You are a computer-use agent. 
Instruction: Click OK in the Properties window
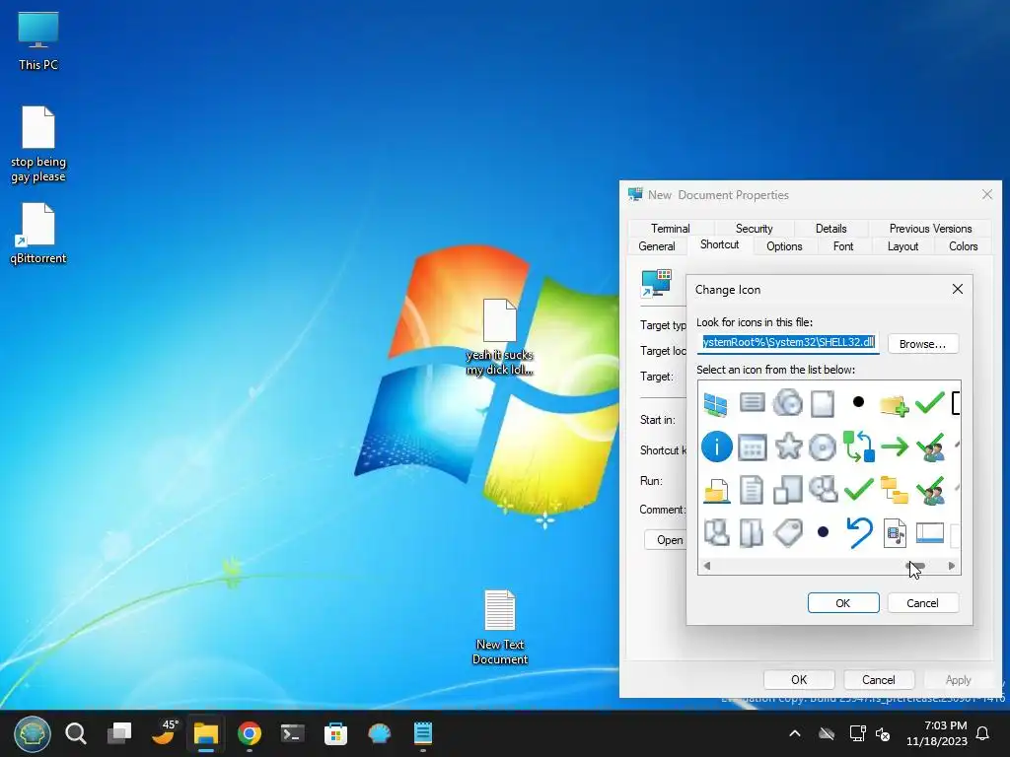799,679
